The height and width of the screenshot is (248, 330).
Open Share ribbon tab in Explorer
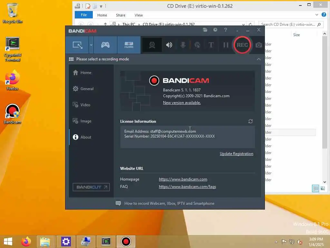[x=121, y=15]
